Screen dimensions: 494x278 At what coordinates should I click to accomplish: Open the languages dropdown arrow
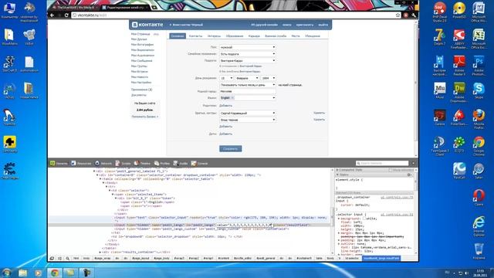point(273,98)
